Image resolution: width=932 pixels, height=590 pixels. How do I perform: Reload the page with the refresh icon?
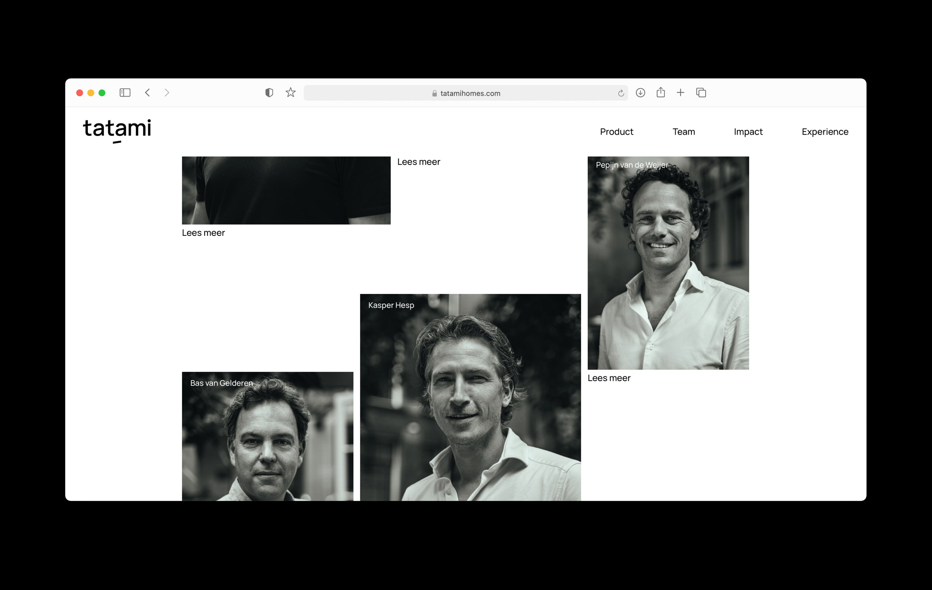pyautogui.click(x=621, y=93)
